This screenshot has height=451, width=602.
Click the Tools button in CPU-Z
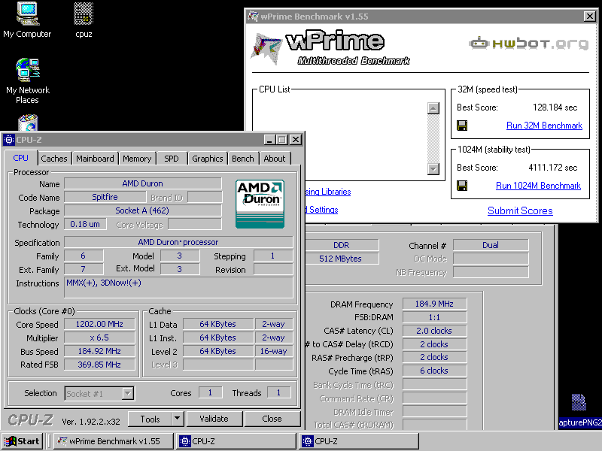point(150,419)
